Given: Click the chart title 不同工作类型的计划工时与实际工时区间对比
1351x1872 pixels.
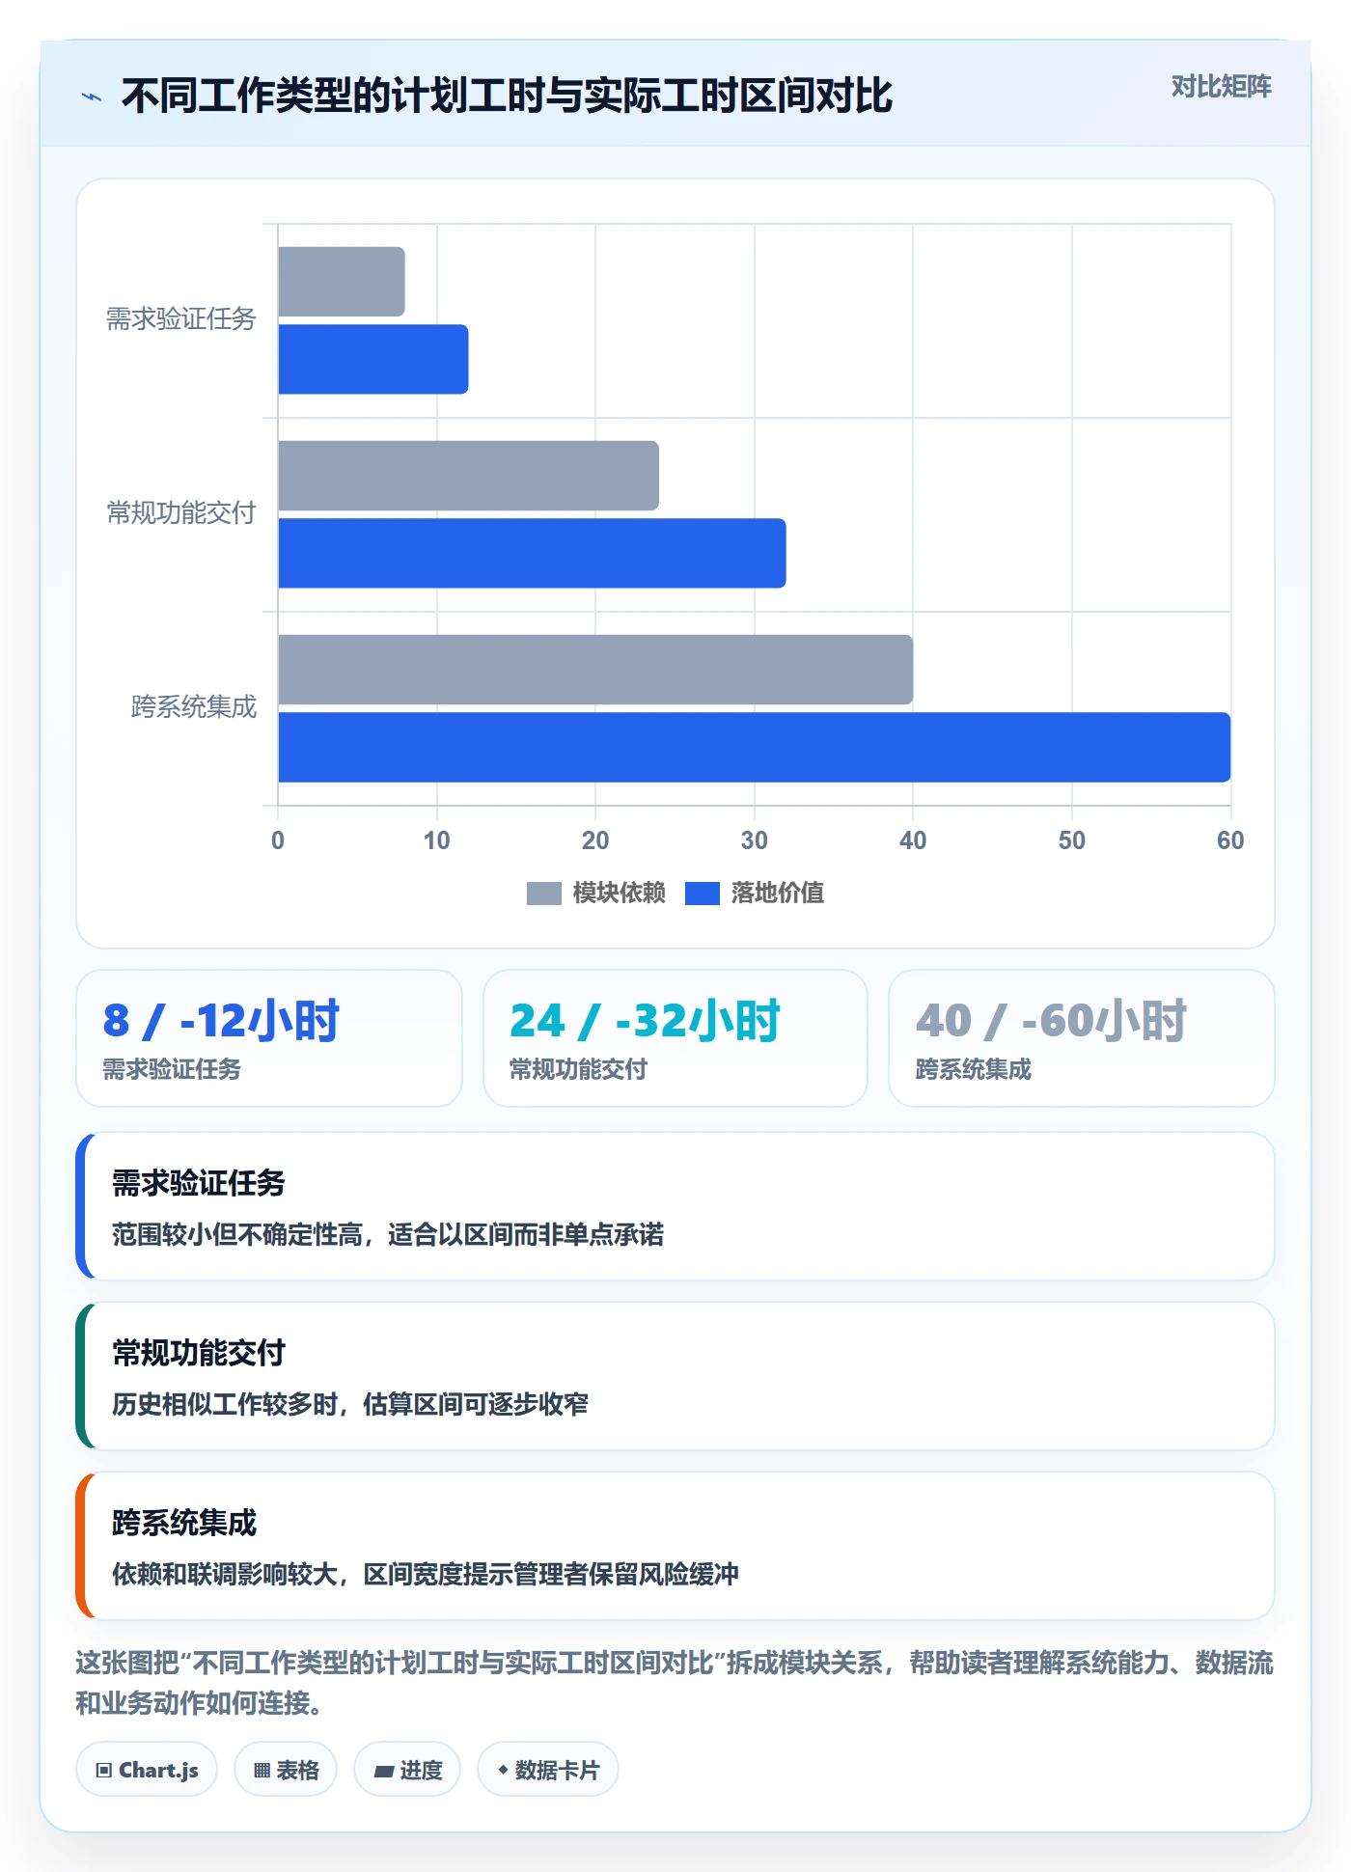Looking at the screenshot, I should tap(507, 96).
